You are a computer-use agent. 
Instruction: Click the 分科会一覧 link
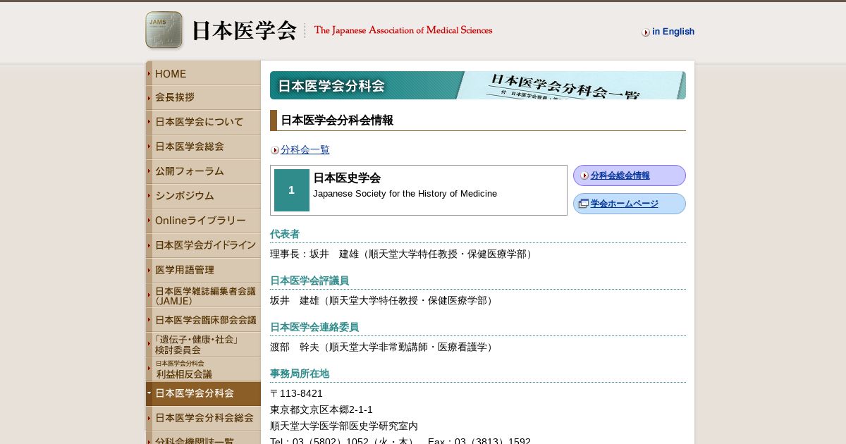coord(305,149)
